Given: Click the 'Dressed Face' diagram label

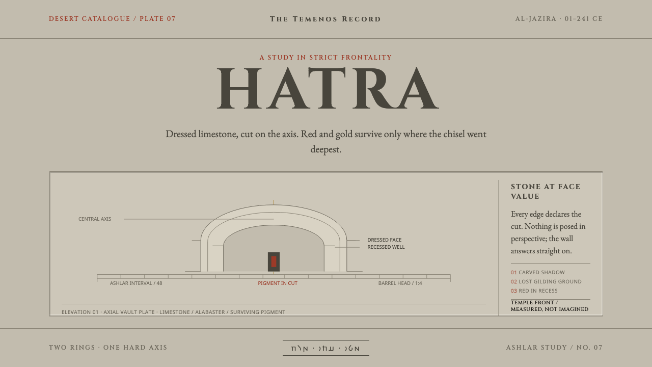Looking at the screenshot, I should [385, 240].
